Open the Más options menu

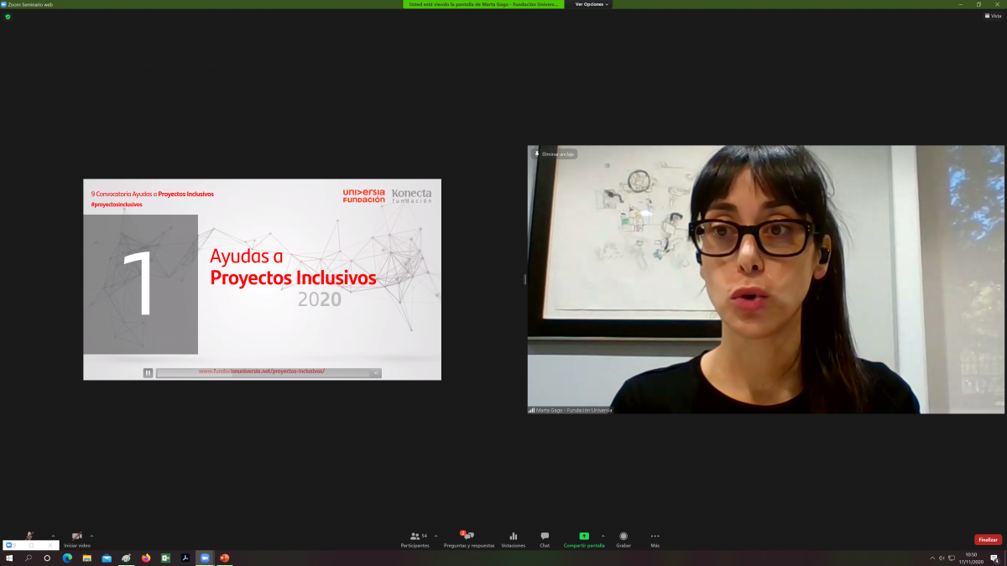655,539
